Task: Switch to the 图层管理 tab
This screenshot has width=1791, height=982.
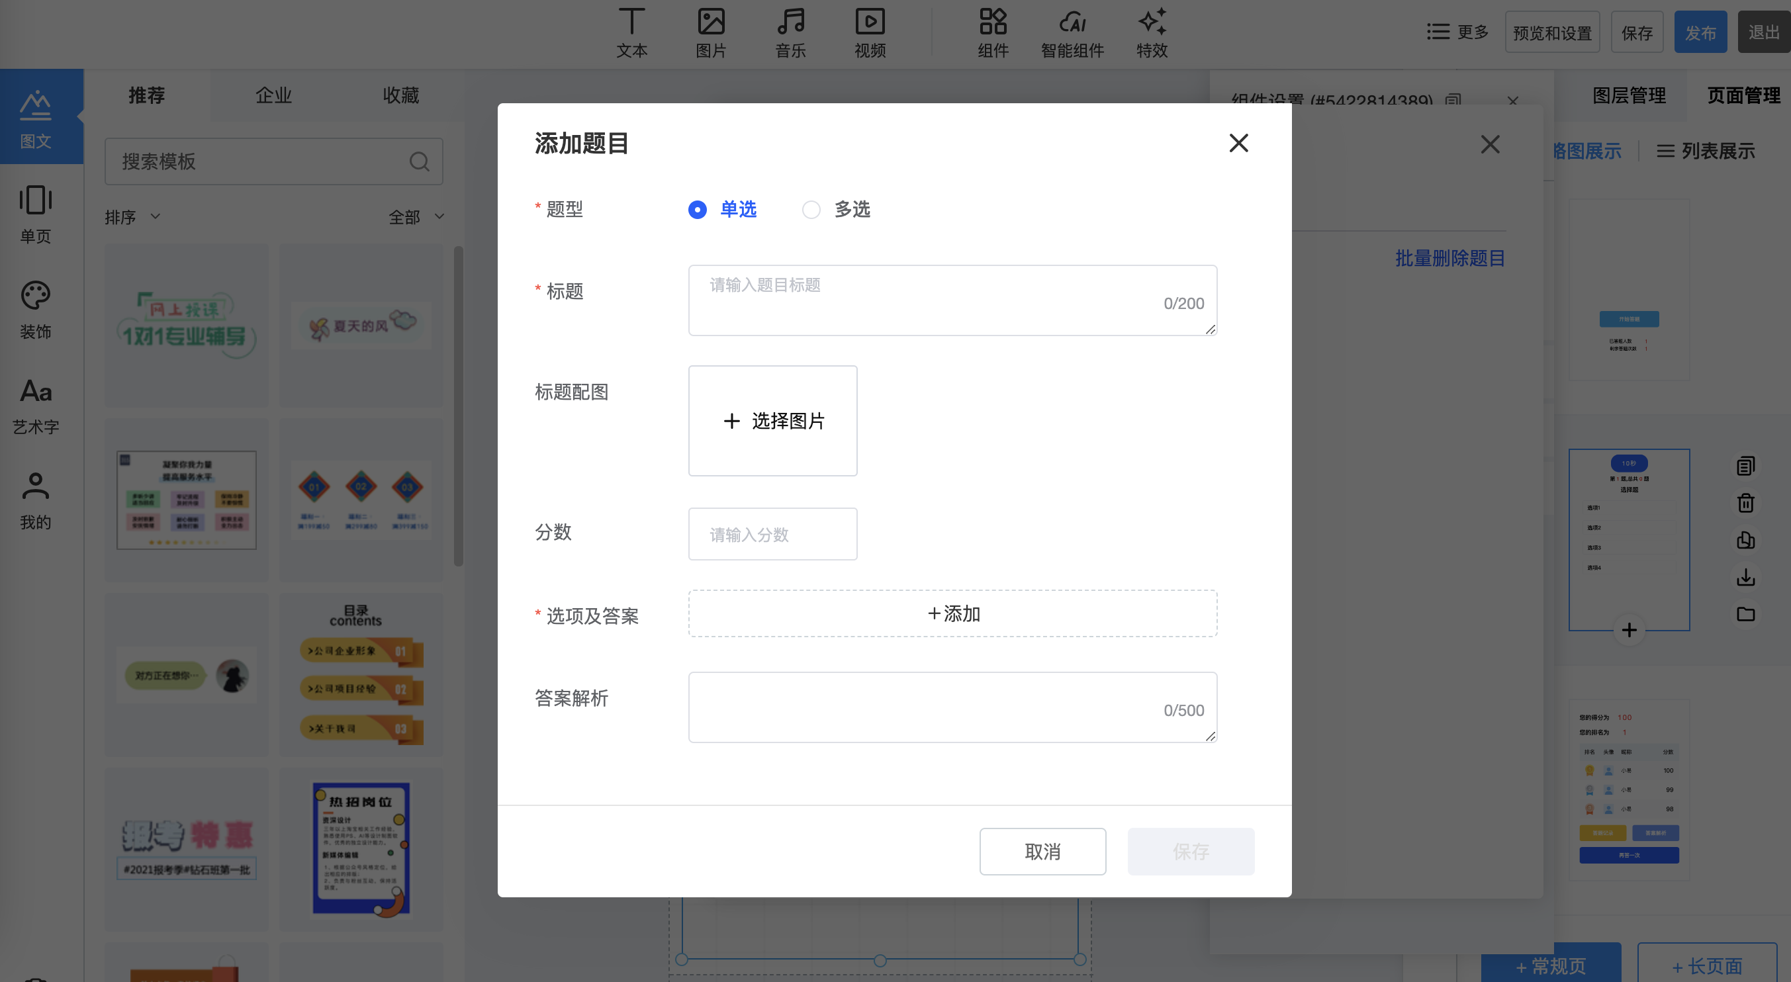Action: click(x=1629, y=95)
